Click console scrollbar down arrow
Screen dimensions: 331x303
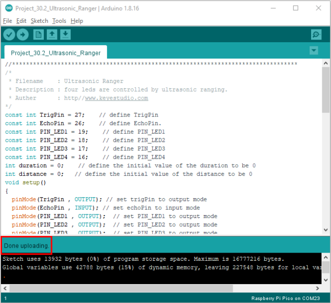click(x=325, y=280)
